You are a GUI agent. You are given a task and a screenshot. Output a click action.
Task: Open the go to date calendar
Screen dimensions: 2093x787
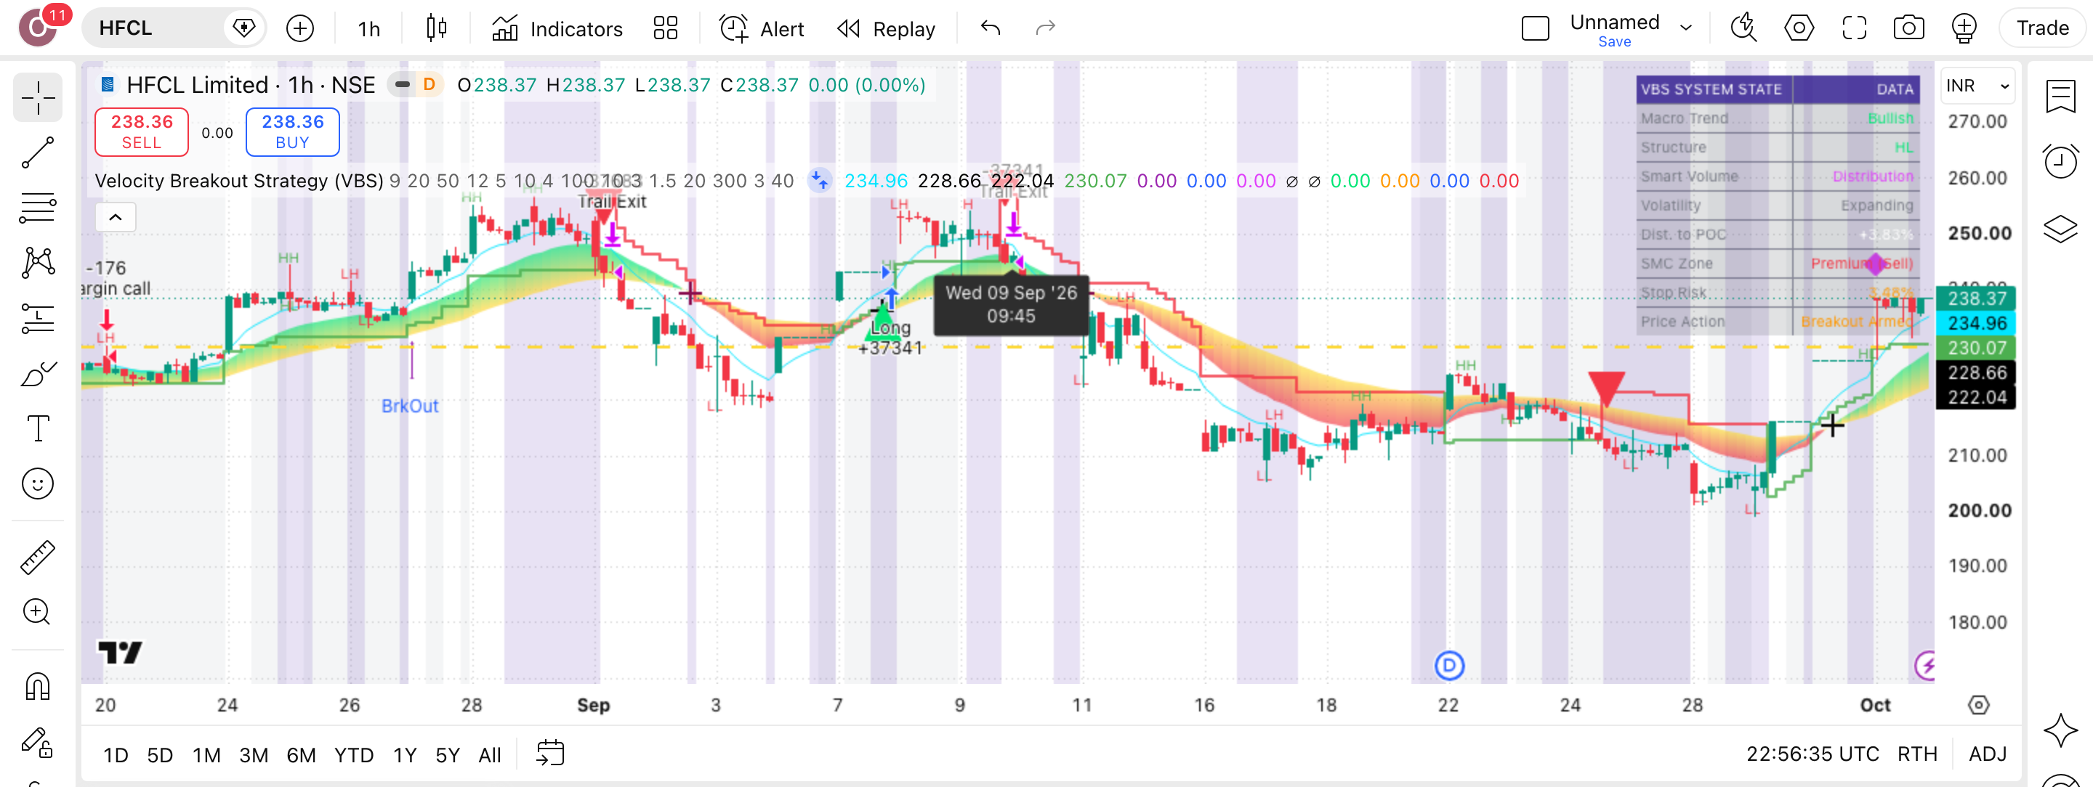[x=550, y=753]
